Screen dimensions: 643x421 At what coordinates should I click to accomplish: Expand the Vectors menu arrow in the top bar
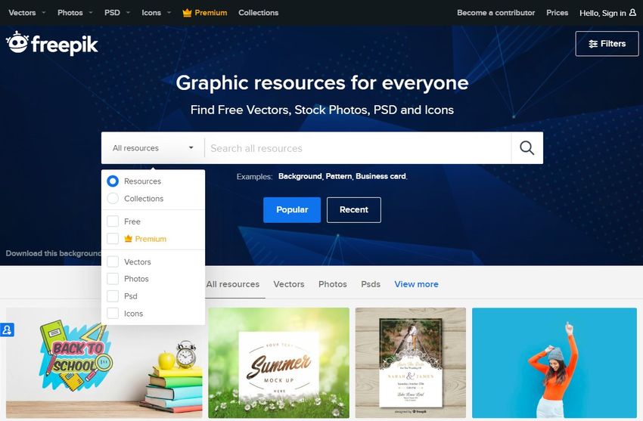(x=44, y=13)
